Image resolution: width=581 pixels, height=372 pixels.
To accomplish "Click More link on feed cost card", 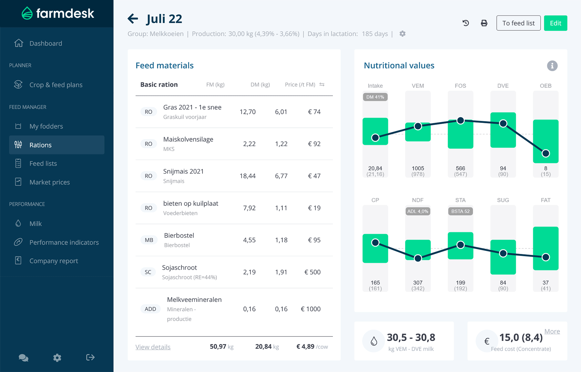I will coord(552,331).
